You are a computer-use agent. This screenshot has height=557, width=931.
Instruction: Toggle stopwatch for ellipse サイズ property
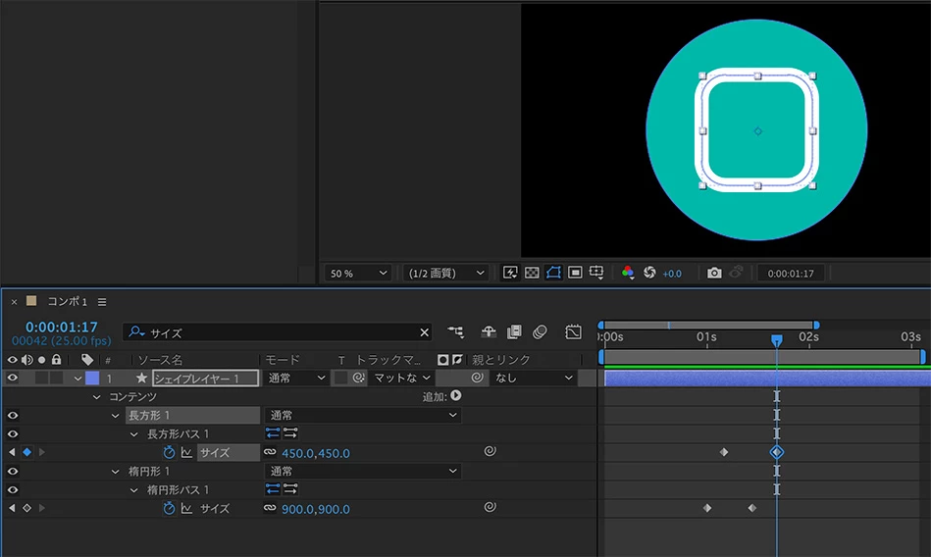click(169, 508)
